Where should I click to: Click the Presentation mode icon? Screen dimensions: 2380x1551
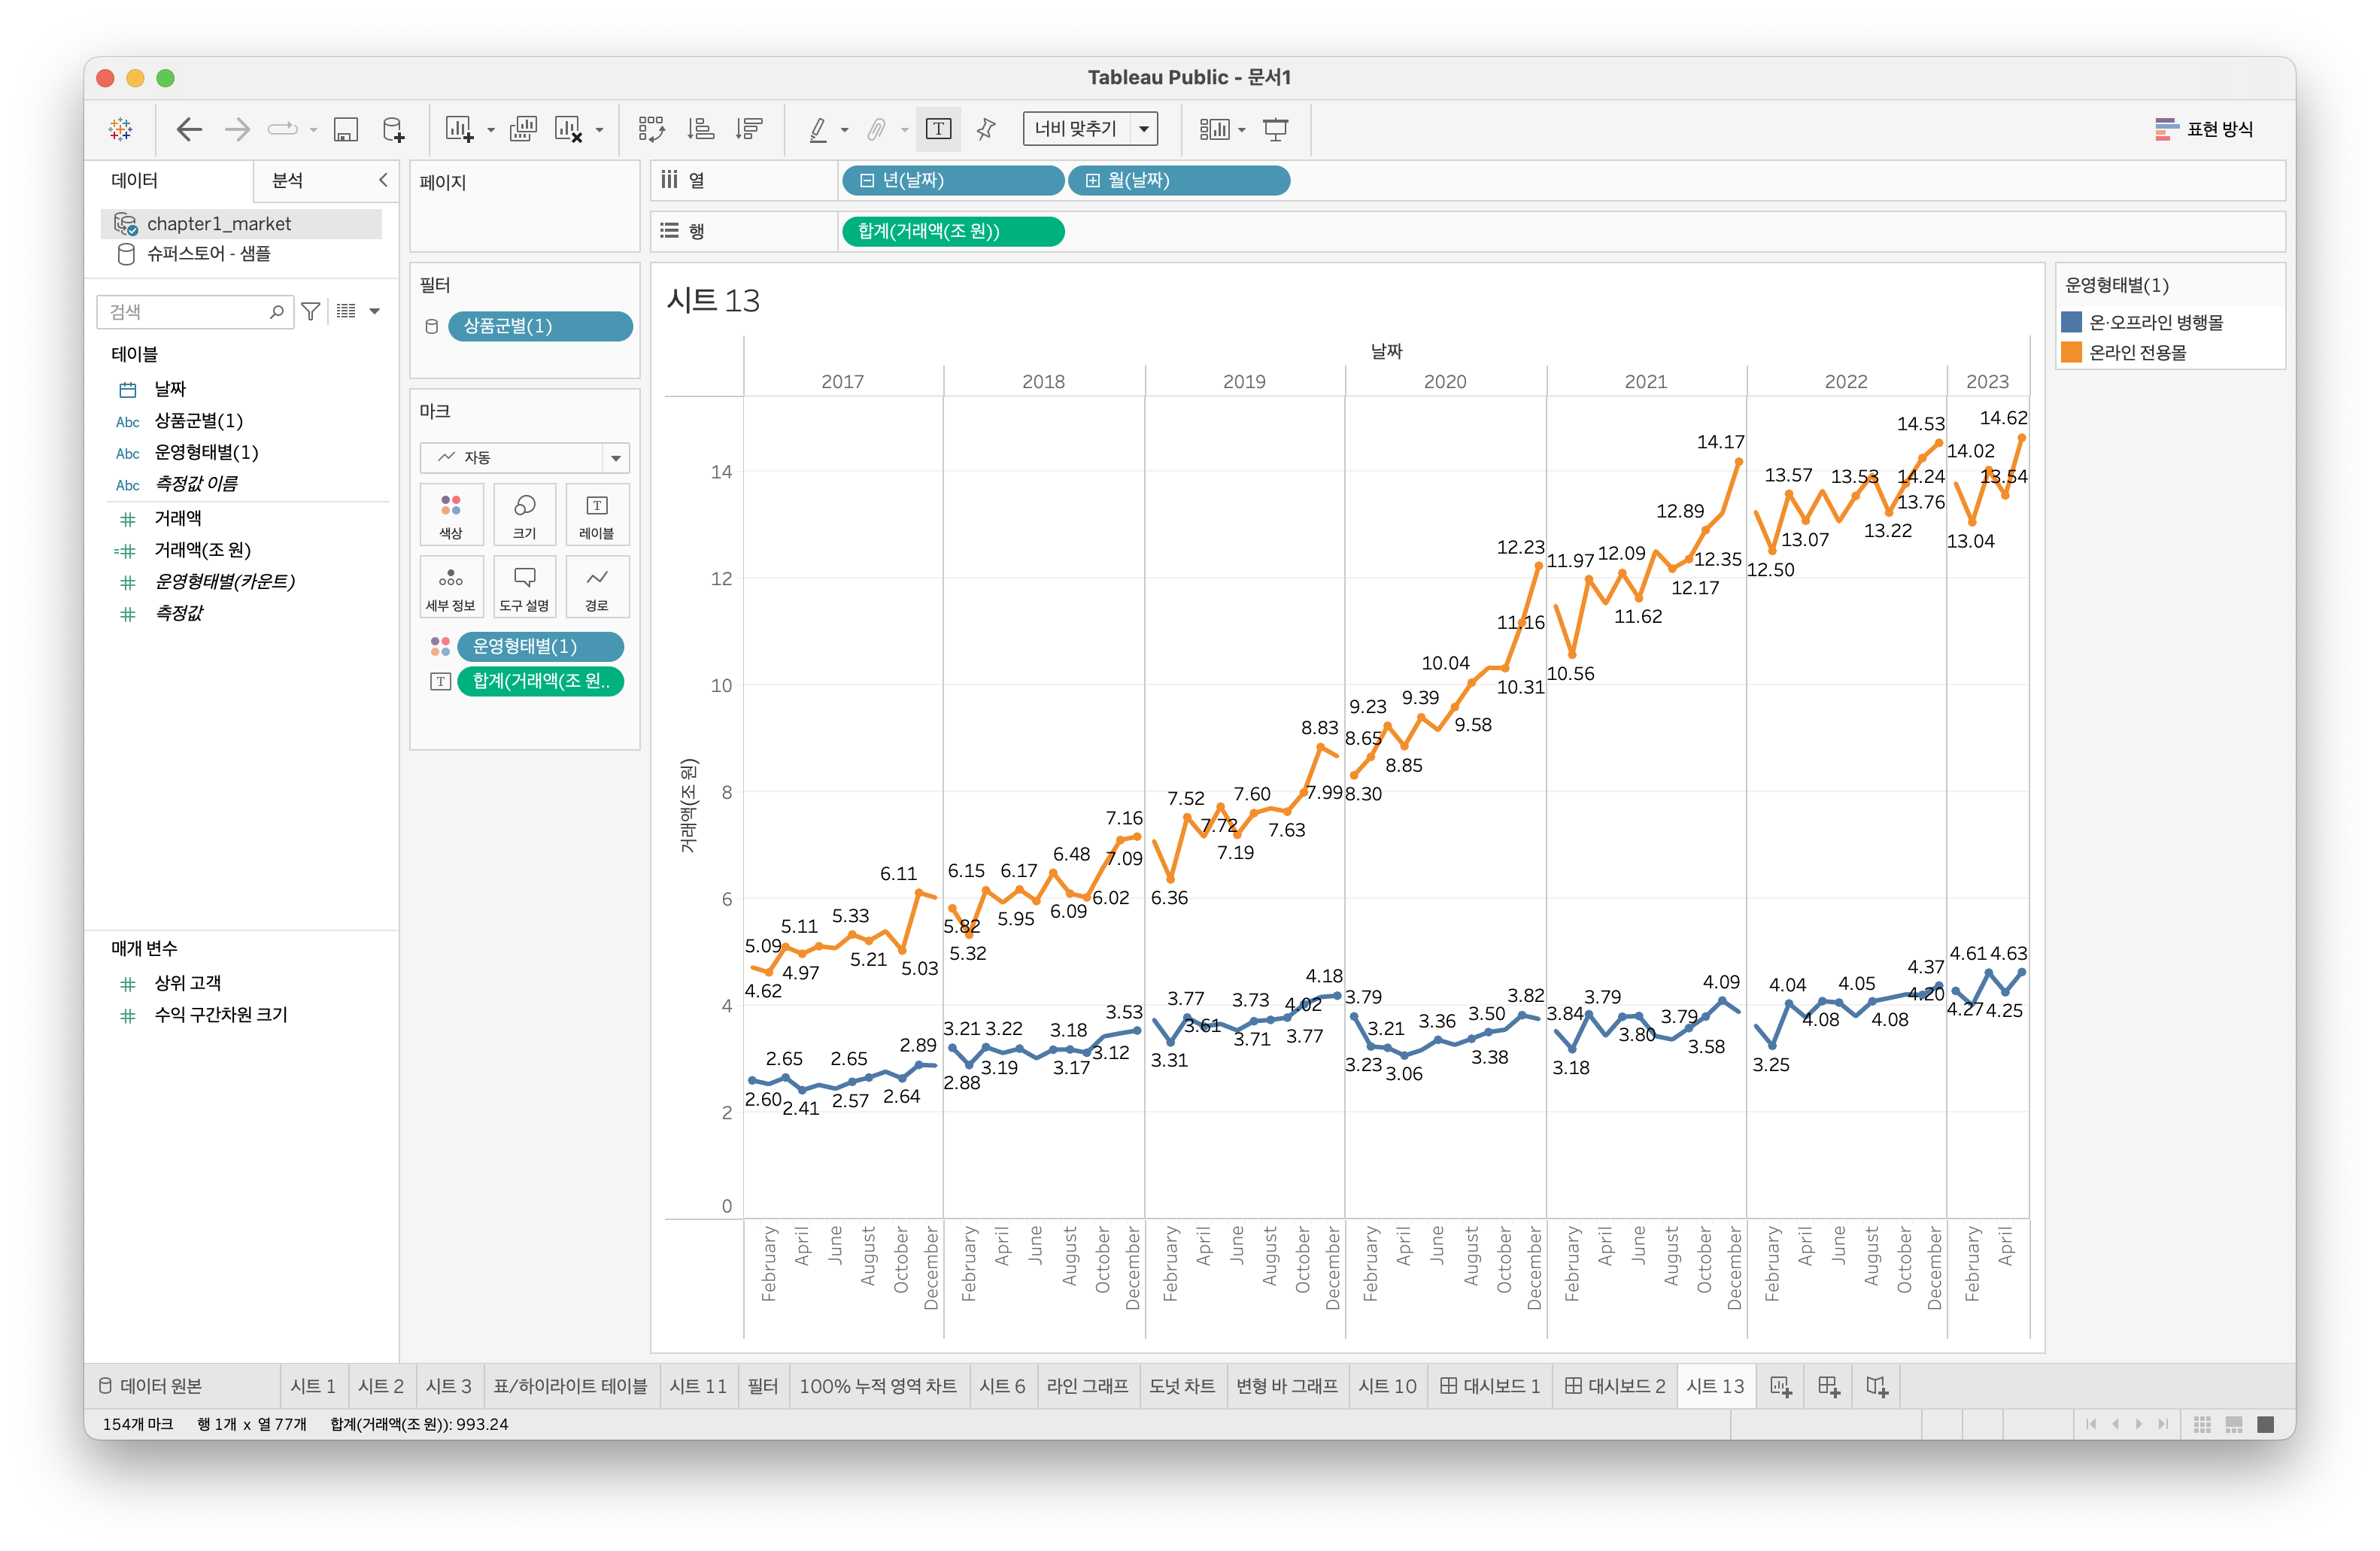pyautogui.click(x=1275, y=129)
